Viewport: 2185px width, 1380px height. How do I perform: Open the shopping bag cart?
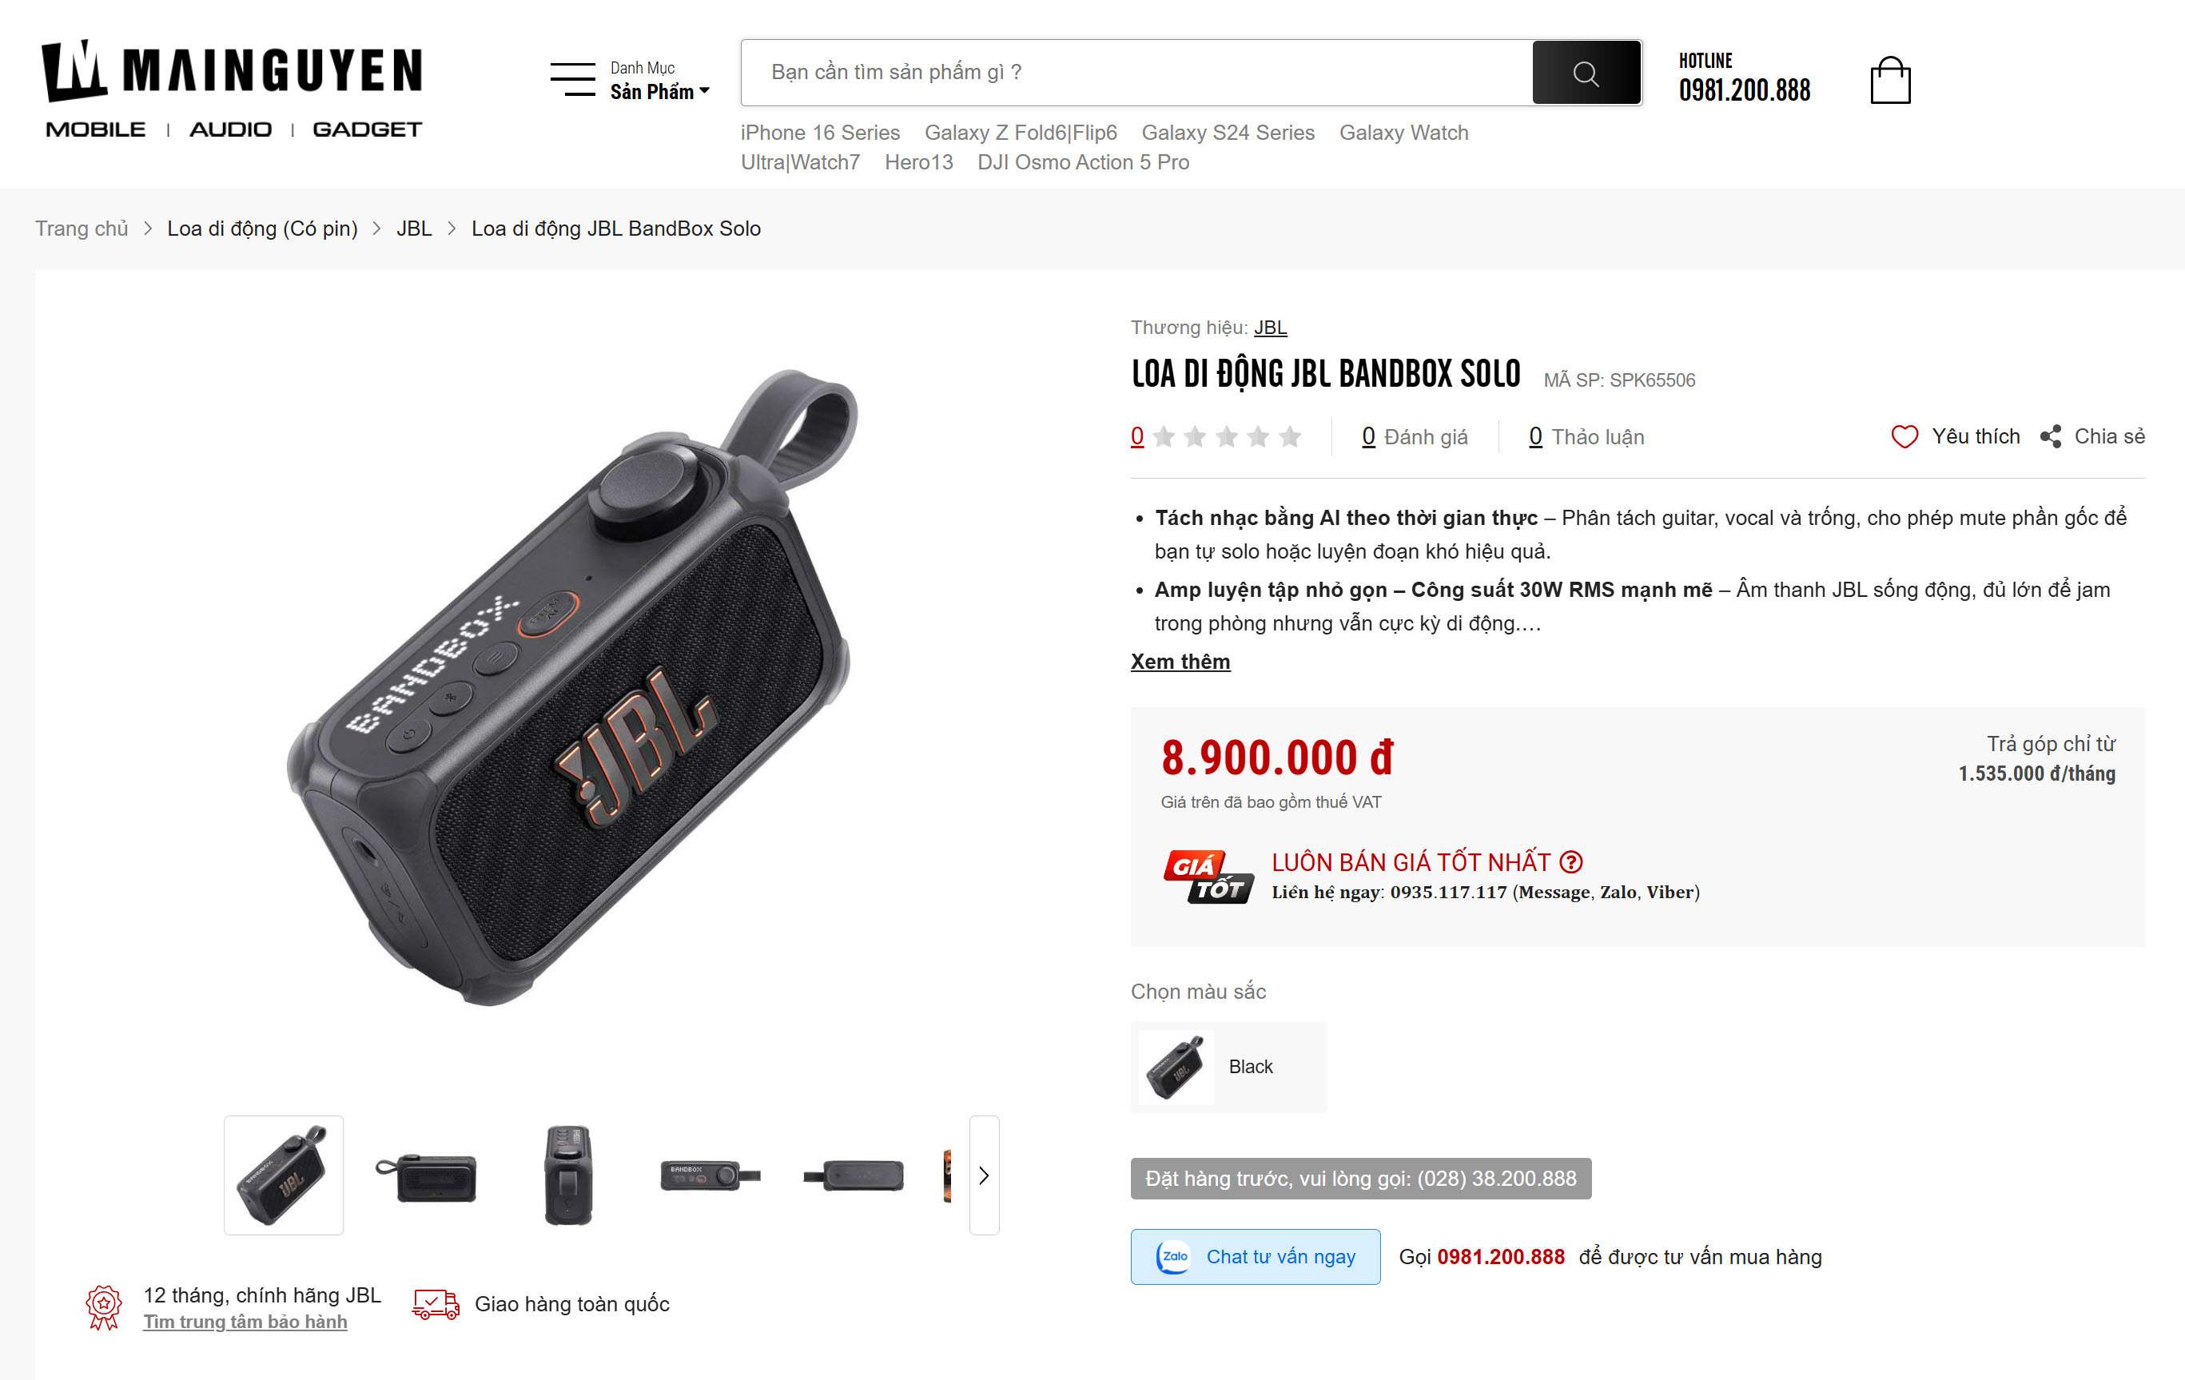pos(1890,80)
